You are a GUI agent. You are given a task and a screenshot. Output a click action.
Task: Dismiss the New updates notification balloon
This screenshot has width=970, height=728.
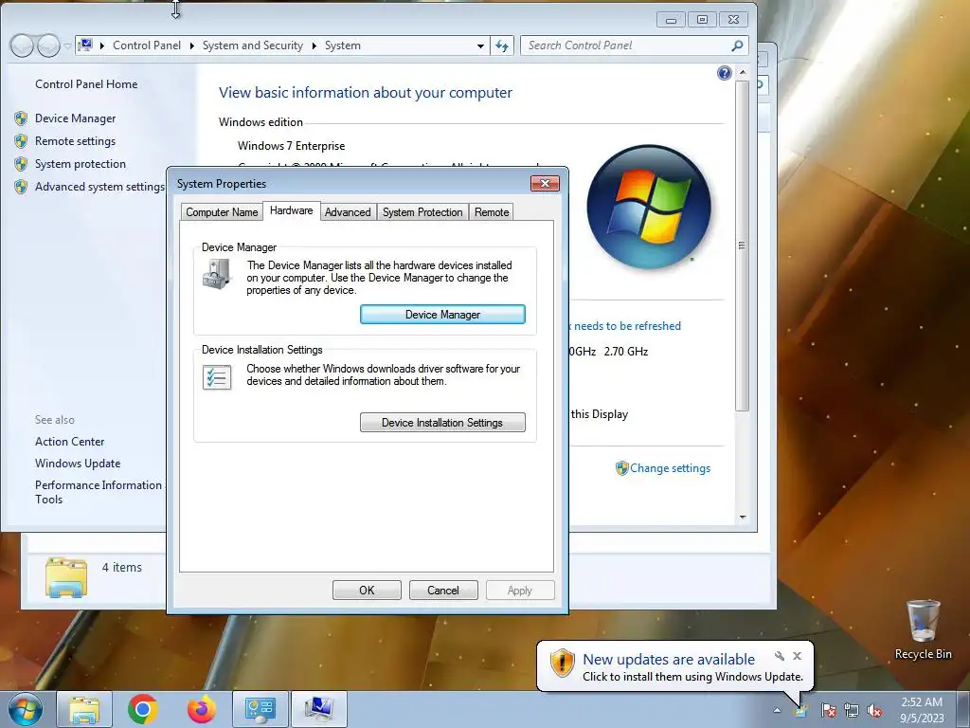pos(798,656)
